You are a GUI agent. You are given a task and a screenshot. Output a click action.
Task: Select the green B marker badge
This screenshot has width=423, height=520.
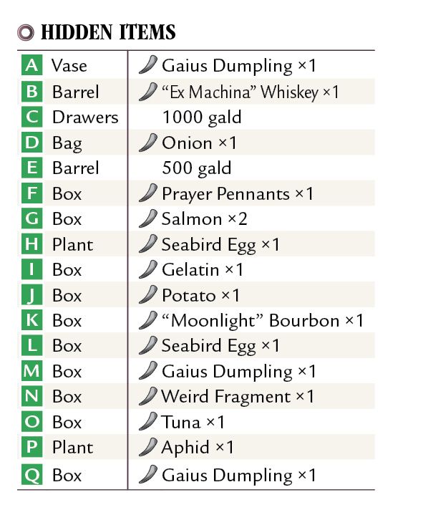pyautogui.click(x=31, y=91)
